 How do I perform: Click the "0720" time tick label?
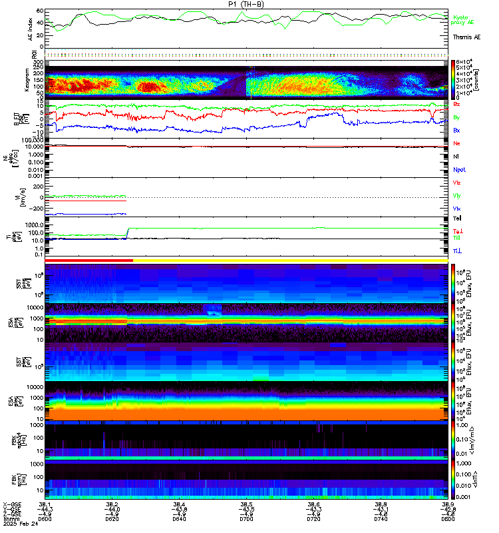click(313, 519)
